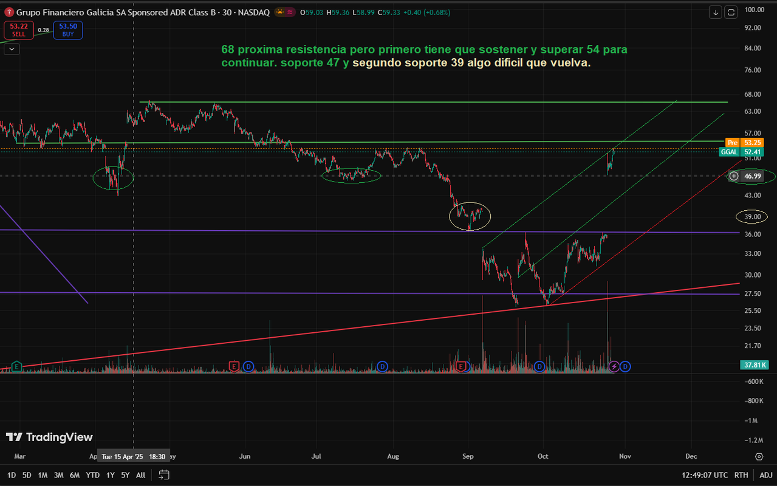Screen dimensions: 777x486
Task: Click the 37.81 K volume label
Action: 755,365
